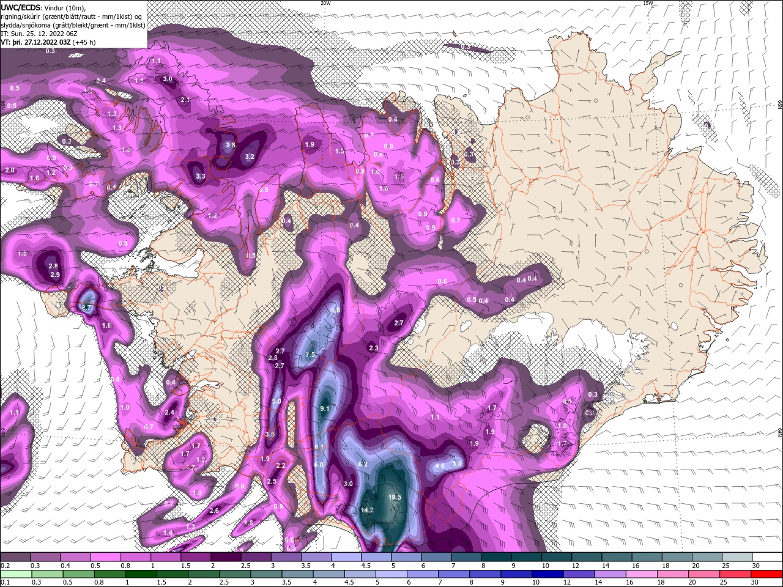Click the 2.1 value on the map
This screenshot has height=587, width=783.
click(x=185, y=99)
